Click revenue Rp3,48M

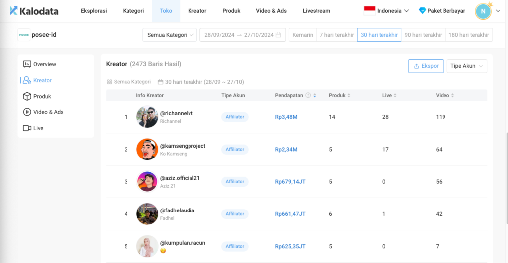coord(286,117)
